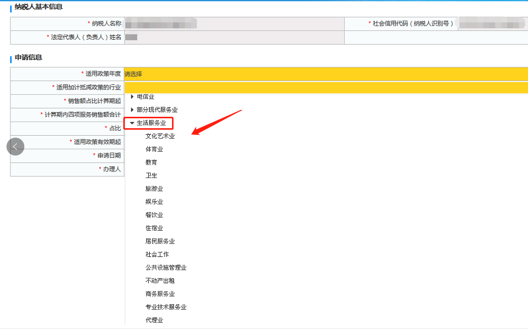This screenshot has height=329, width=528.
Task: Click the 适用加计抵减政策的行业 yellow field
Action: 326,87
